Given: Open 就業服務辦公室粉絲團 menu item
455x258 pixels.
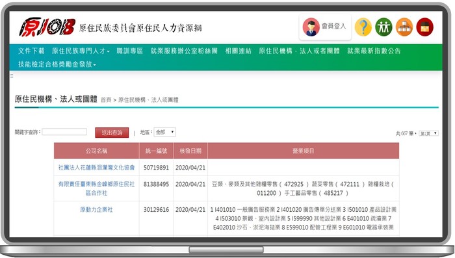Looking at the screenshot, I should pos(184,51).
